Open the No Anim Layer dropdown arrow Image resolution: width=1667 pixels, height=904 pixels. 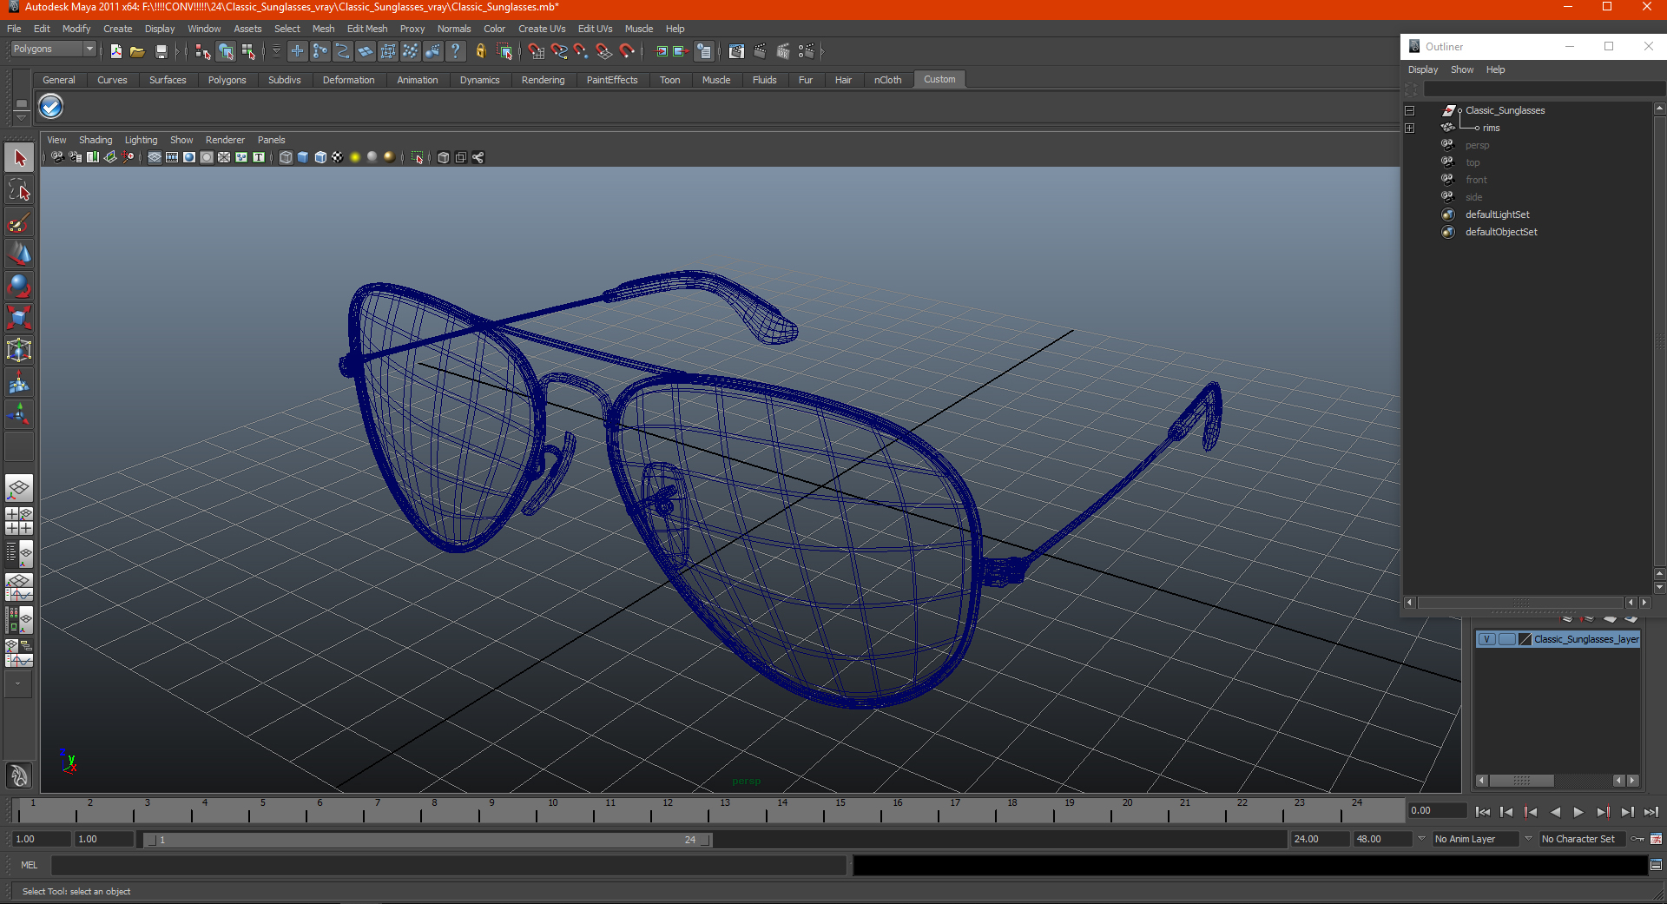[x=1421, y=839]
